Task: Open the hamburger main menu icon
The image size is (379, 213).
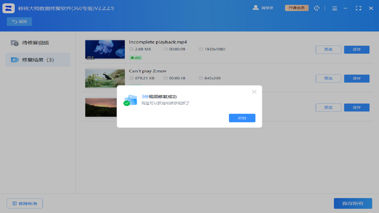Action: (x=335, y=8)
